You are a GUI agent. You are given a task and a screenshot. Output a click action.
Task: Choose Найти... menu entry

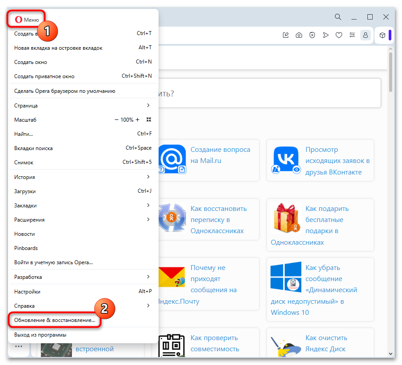pyautogui.click(x=83, y=134)
